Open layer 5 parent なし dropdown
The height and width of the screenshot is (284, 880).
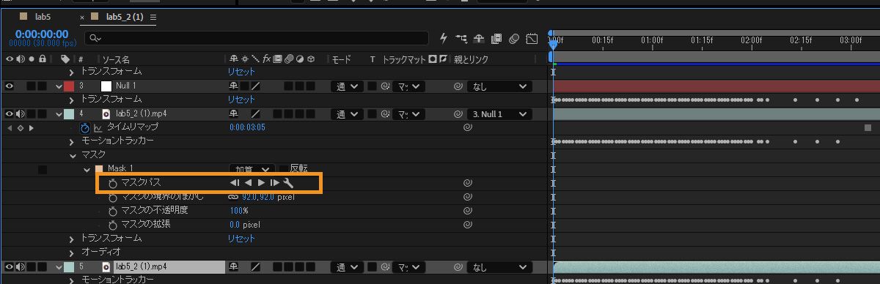pyautogui.click(x=499, y=267)
